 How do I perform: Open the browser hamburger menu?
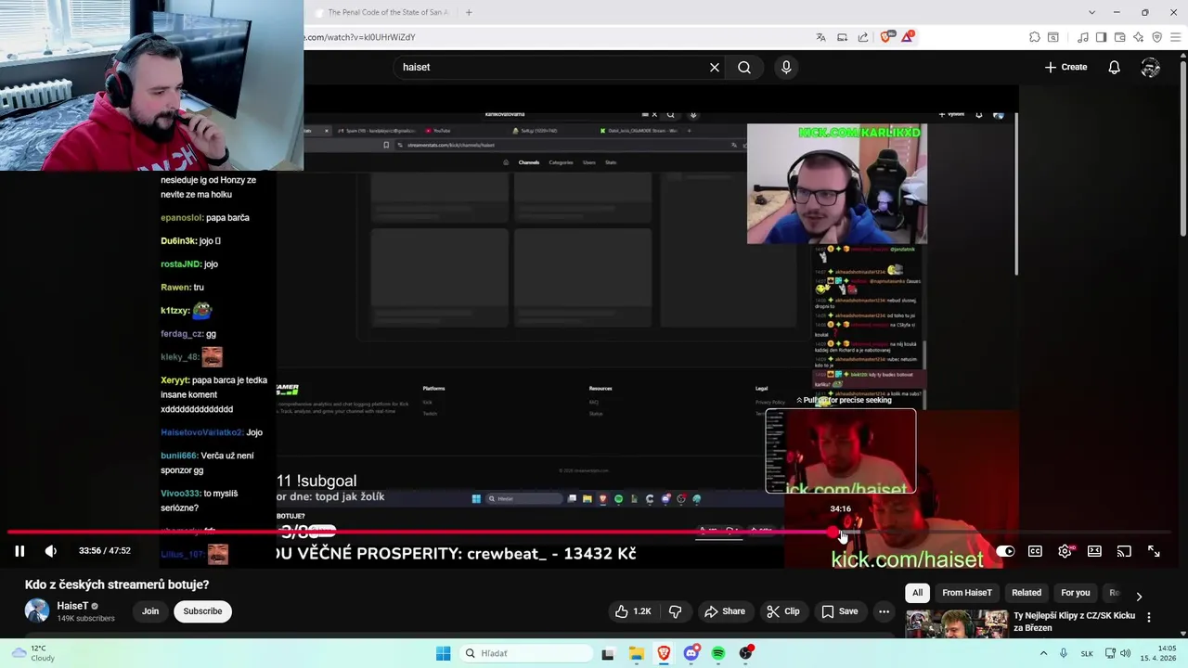(1175, 37)
